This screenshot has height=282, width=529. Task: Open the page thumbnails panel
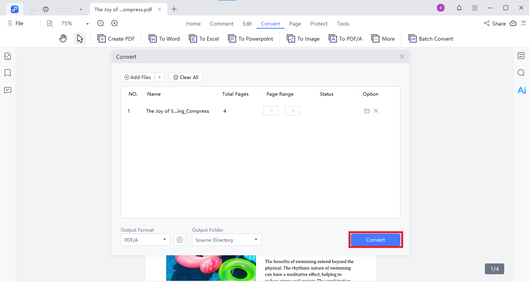pos(7,56)
